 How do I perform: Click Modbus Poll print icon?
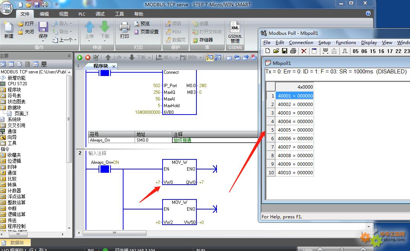click(x=293, y=51)
